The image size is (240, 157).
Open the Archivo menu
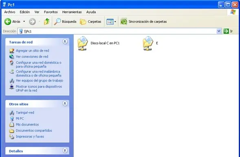tap(10, 12)
